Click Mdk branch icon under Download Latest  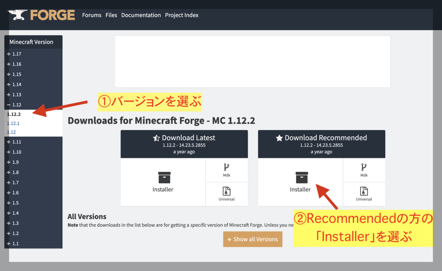(x=227, y=167)
